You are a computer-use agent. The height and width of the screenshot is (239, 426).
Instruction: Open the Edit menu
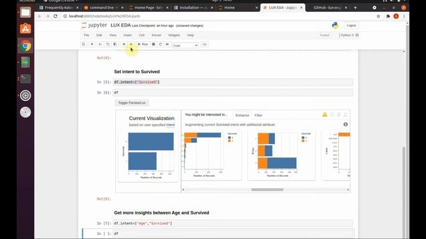tap(99, 35)
